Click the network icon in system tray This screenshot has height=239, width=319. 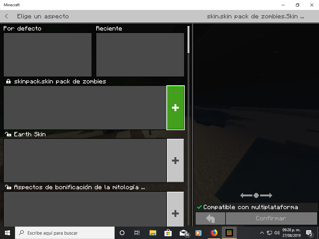coord(269,233)
